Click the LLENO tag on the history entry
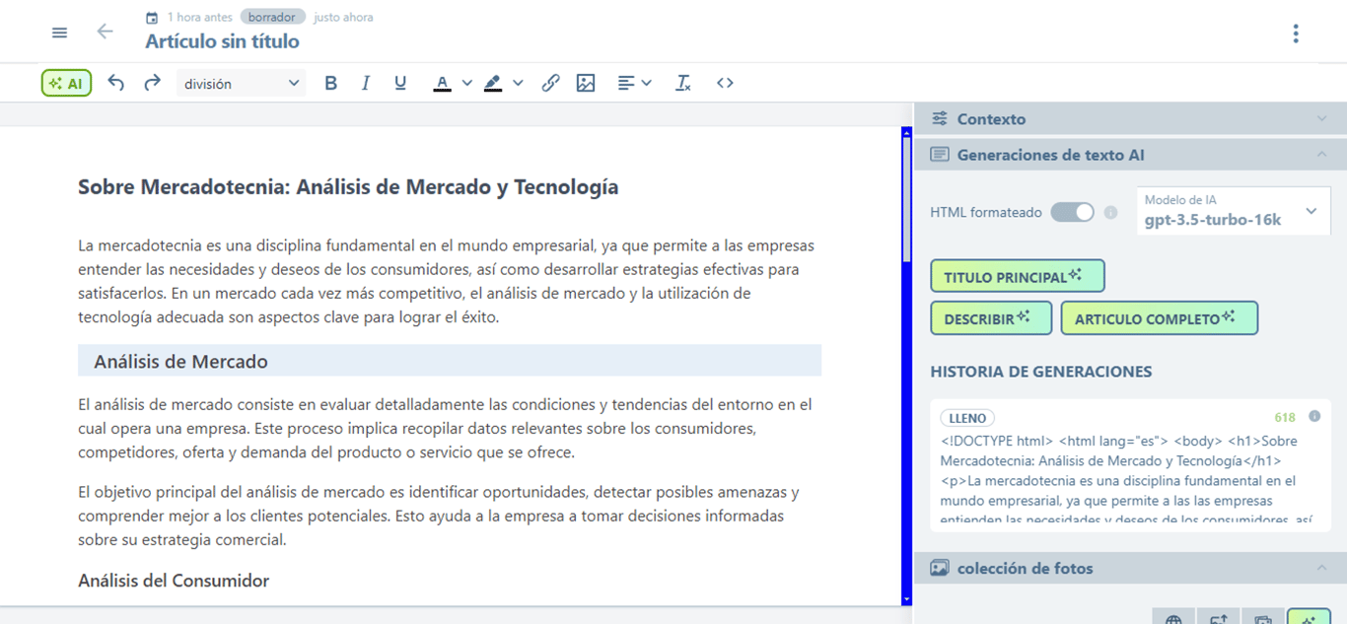The image size is (1347, 624). tap(967, 418)
